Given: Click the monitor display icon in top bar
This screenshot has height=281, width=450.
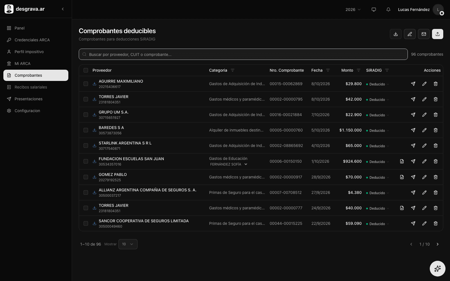Looking at the screenshot, I should 374,10.
